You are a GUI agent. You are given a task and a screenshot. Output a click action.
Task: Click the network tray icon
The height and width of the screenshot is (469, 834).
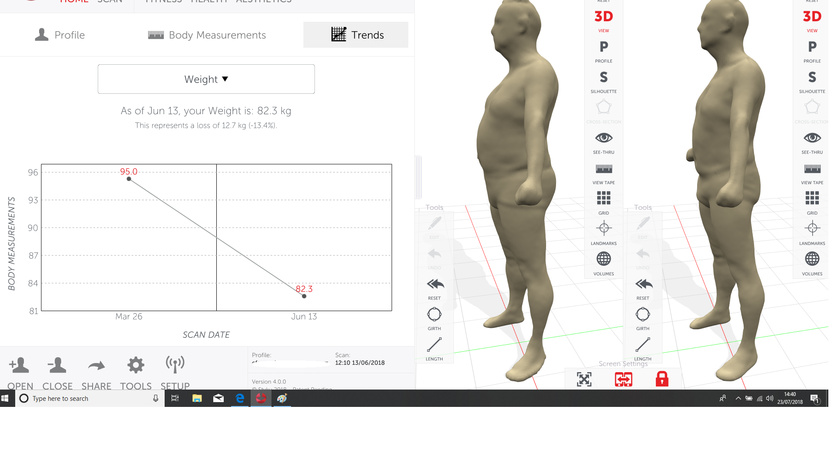click(760, 398)
